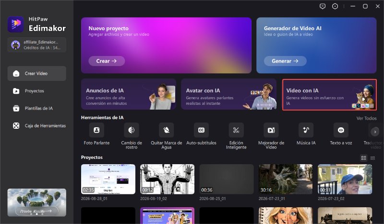Viewport: 384px width, 224px height.
Task: Select Crear Video in sidebar
Action: (x=37, y=74)
